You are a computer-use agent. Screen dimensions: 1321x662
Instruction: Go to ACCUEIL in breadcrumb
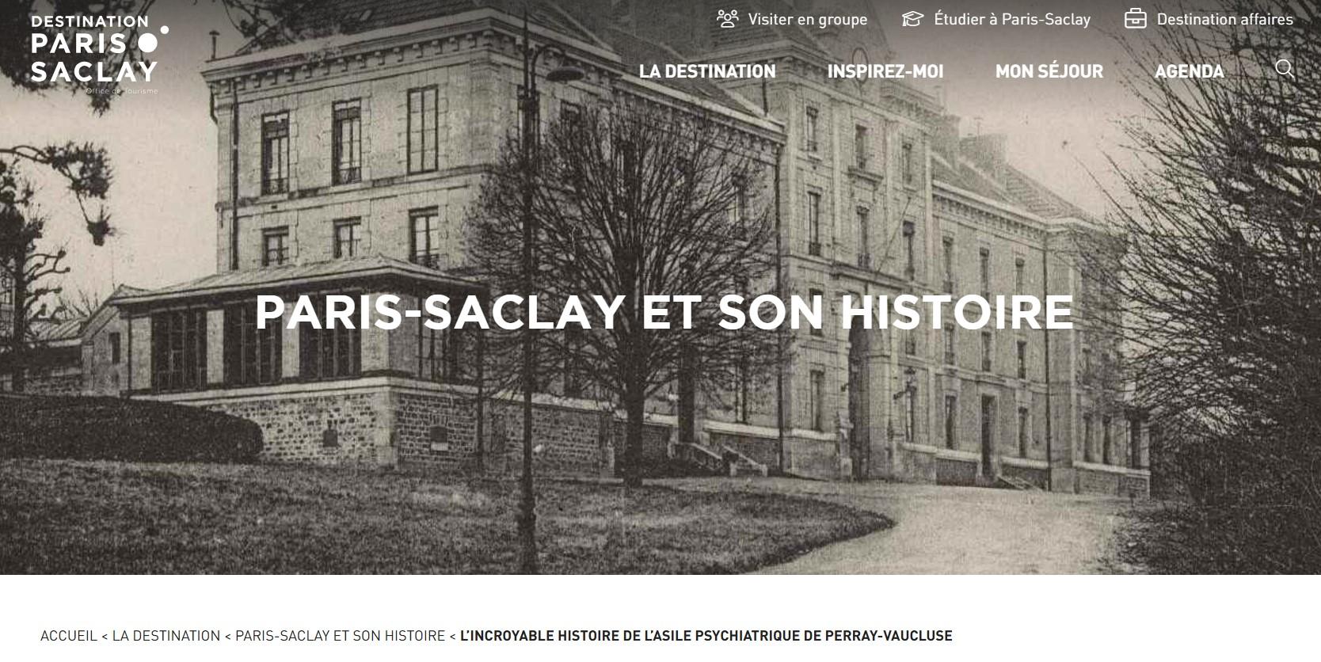(x=69, y=636)
